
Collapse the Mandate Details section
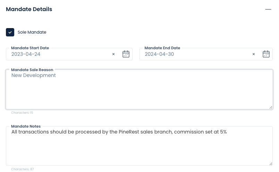click(x=268, y=9)
